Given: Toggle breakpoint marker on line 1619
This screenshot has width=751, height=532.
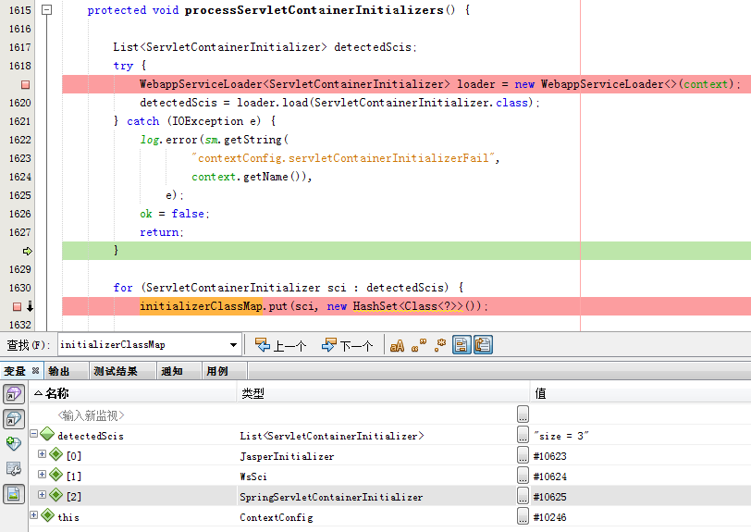Looking at the screenshot, I should click(x=25, y=84).
